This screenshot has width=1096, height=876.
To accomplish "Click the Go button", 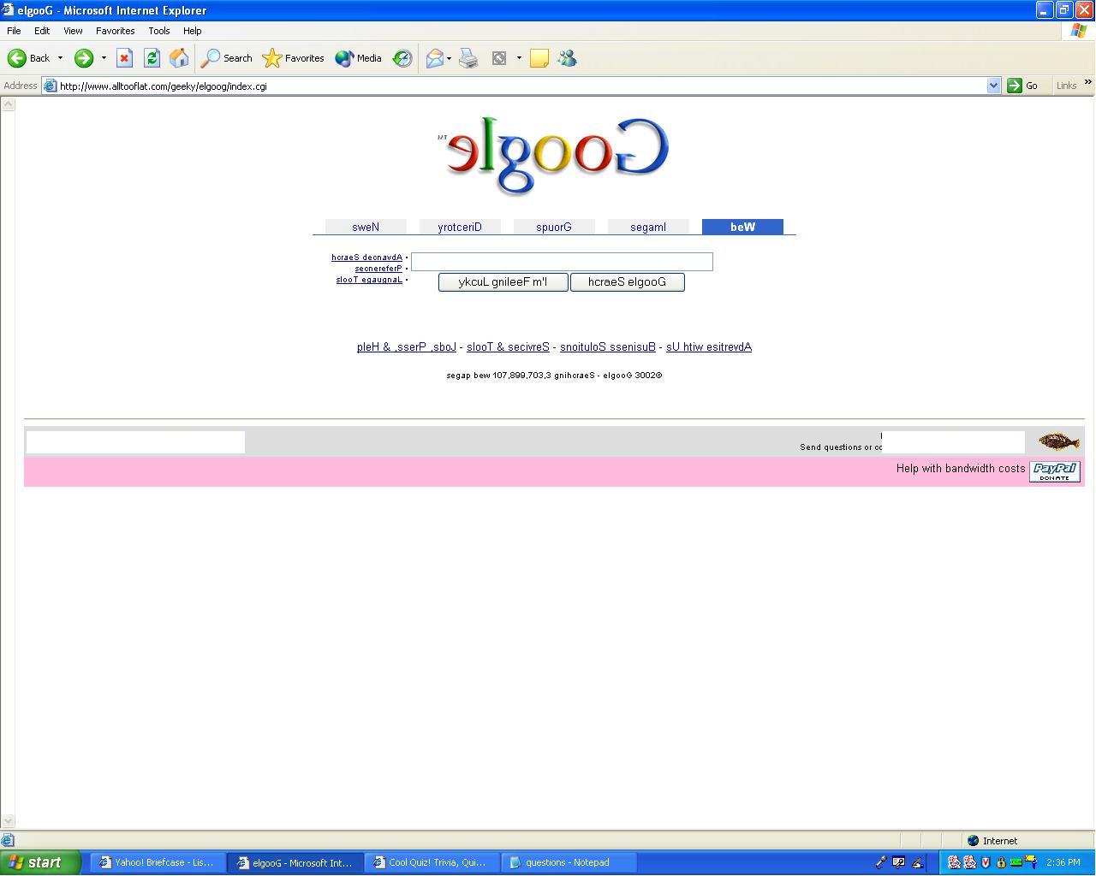I will pyautogui.click(x=1023, y=86).
